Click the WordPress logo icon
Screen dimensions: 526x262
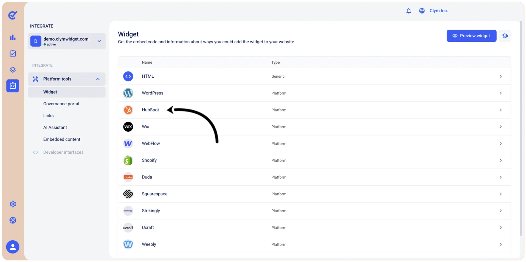coord(128,93)
